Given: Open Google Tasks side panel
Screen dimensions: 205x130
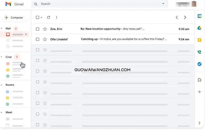Looking at the screenshot, I should click(199, 64).
